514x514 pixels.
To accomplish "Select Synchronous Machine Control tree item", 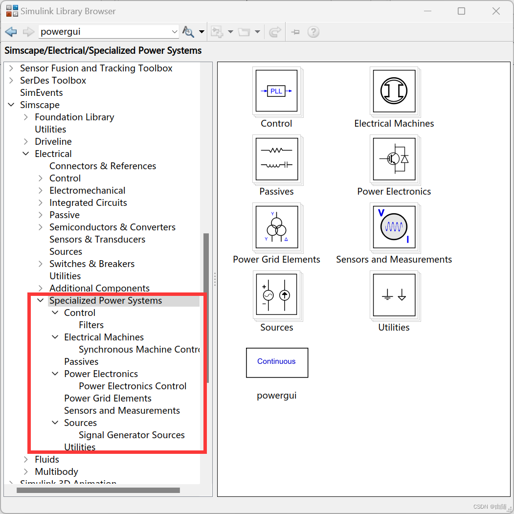I will [139, 350].
